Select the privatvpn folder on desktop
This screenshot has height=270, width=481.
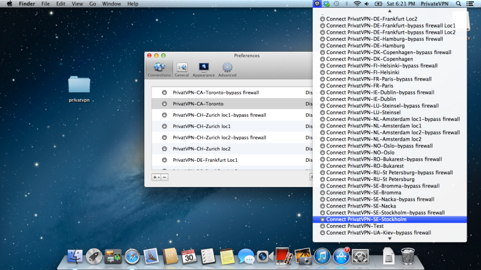coord(79,89)
